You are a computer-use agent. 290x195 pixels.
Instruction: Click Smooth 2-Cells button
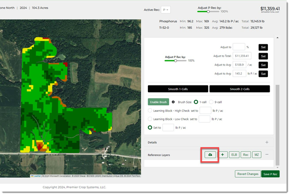coord(240,89)
